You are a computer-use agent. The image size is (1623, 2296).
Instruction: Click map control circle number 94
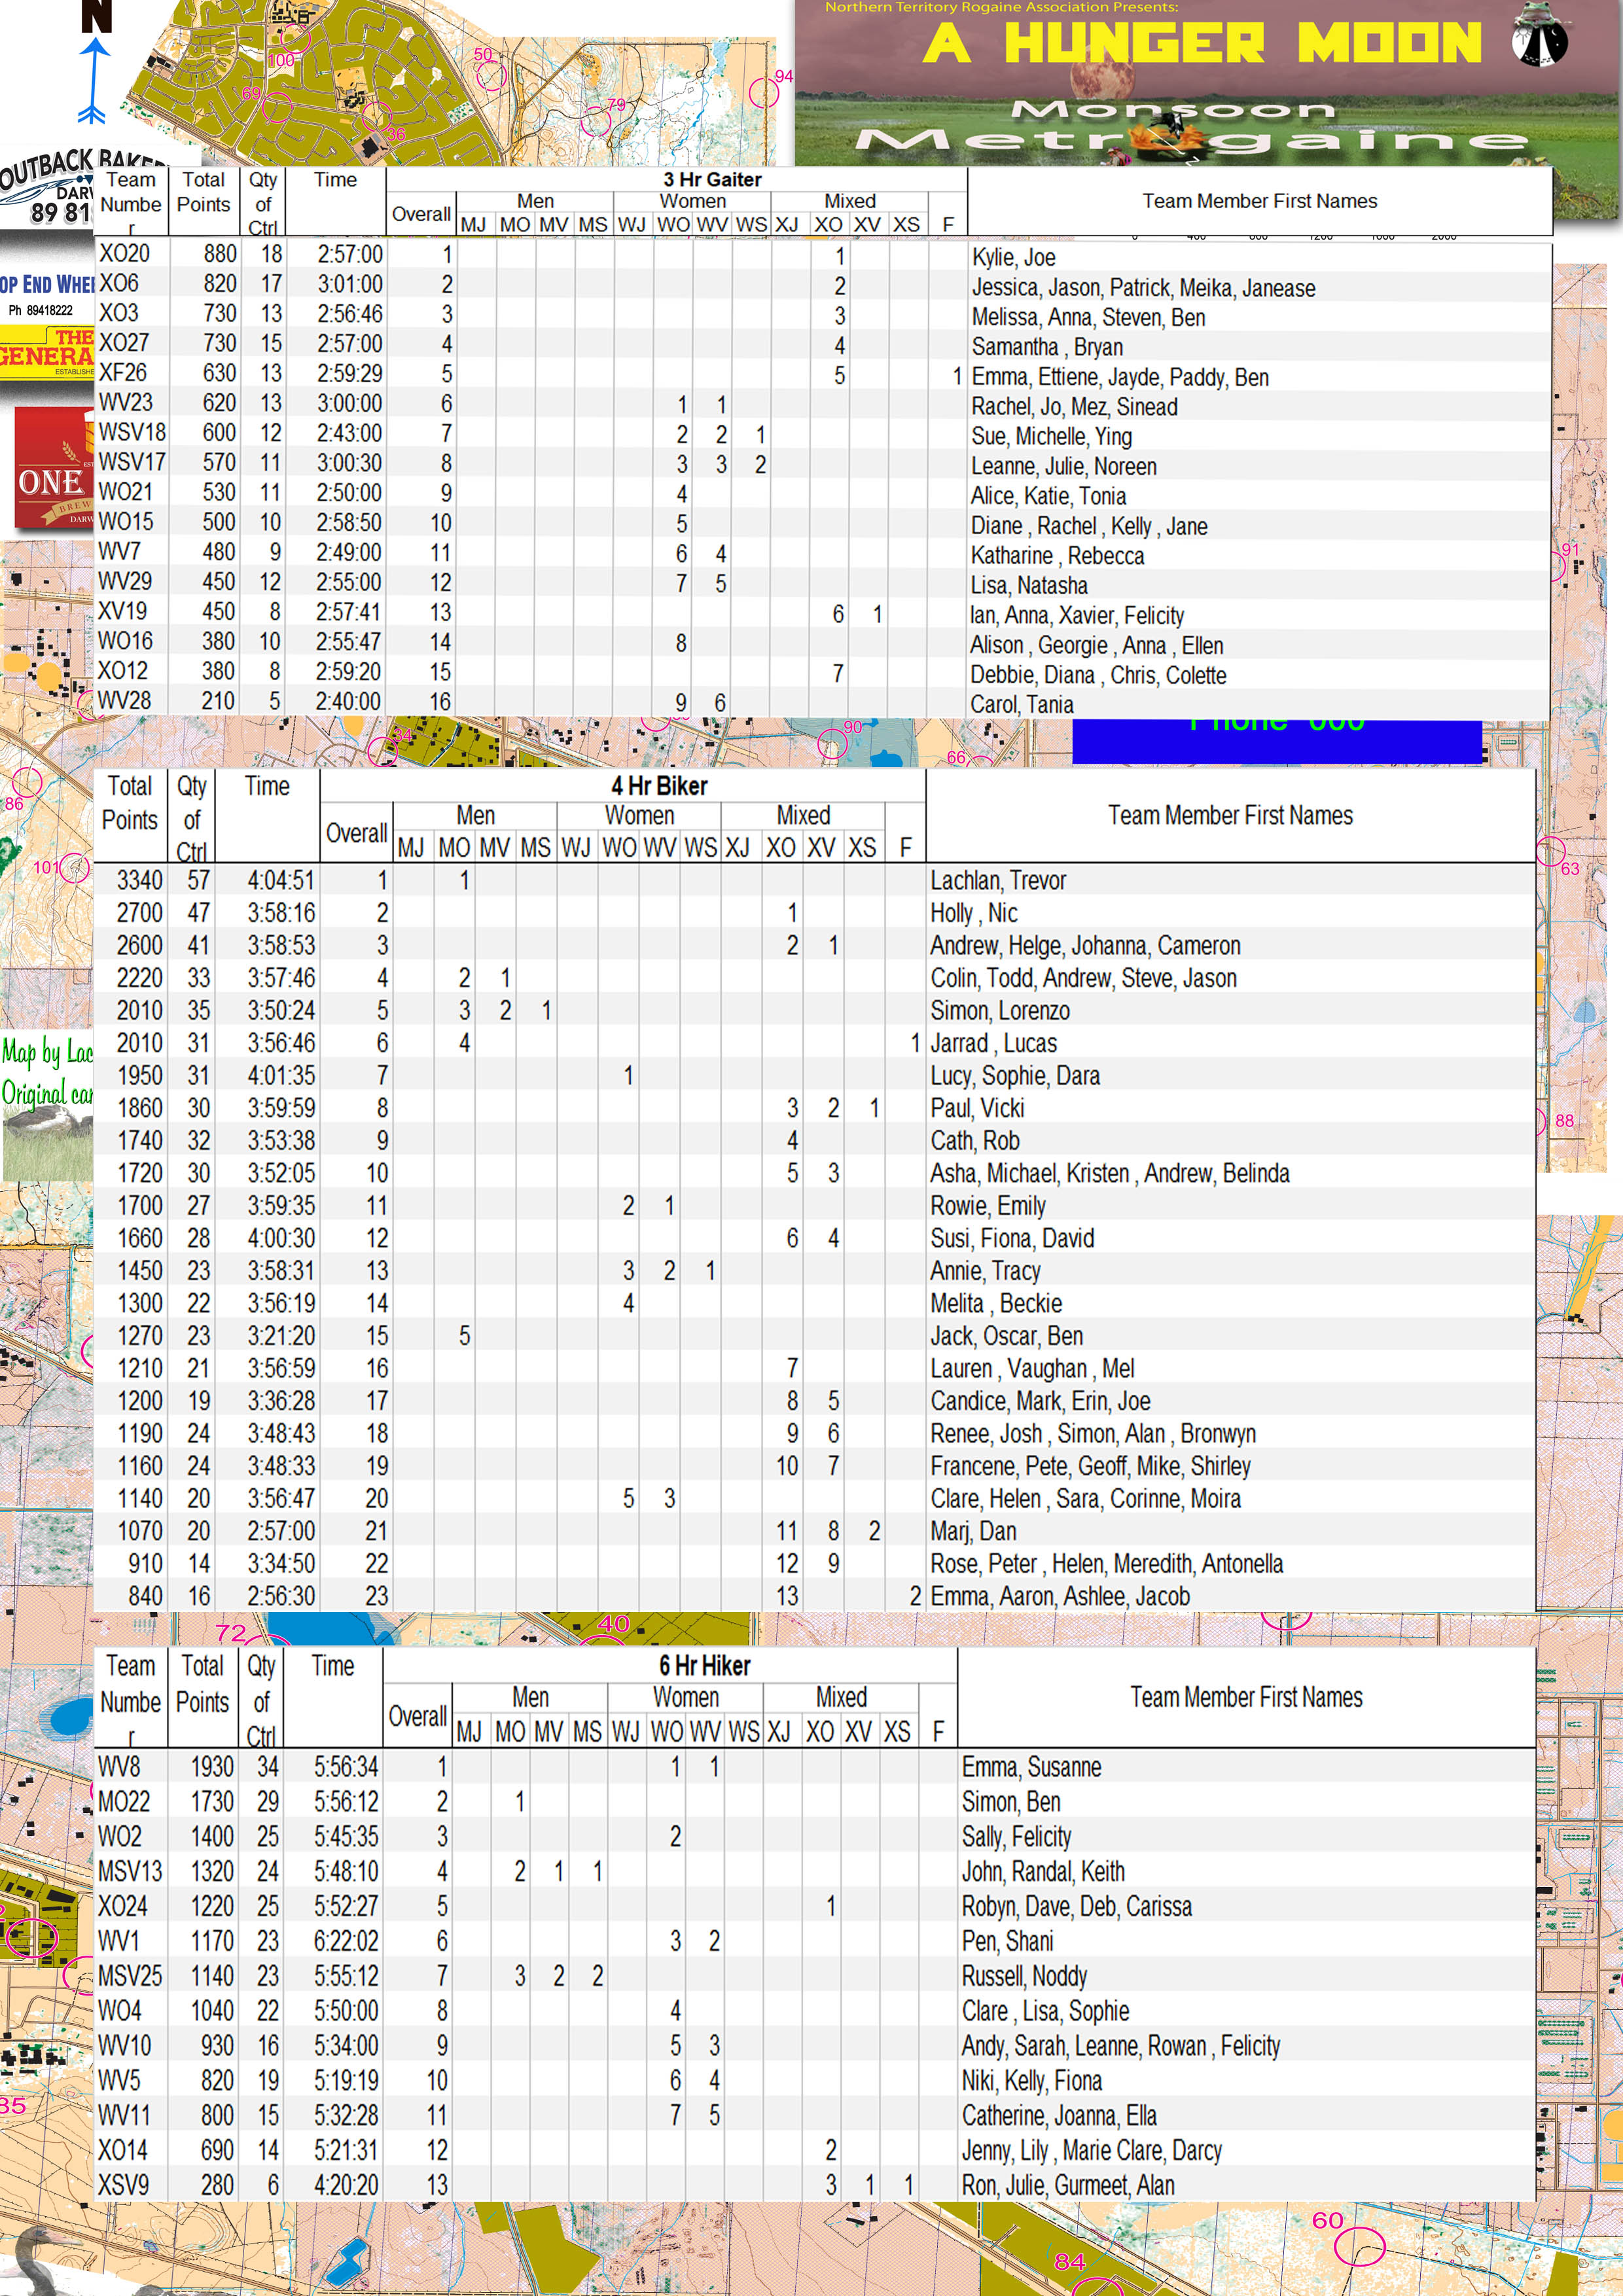point(764,93)
